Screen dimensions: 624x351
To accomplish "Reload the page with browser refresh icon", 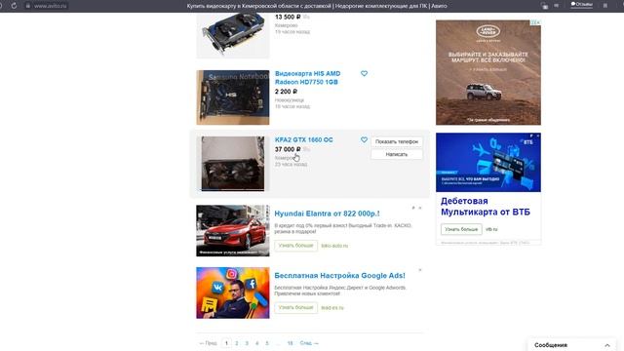I will (x=14, y=6).
